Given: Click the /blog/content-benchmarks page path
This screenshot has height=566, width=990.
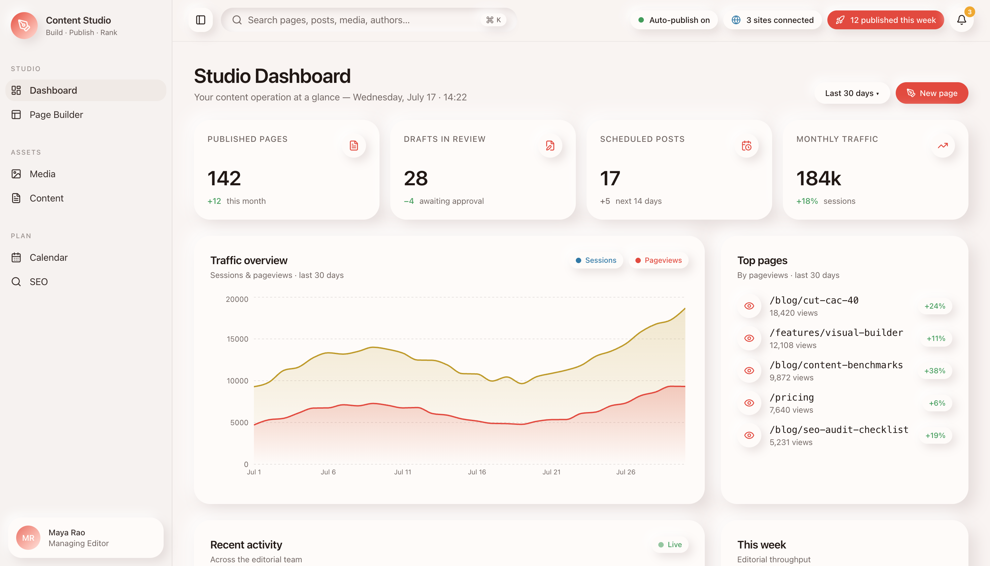Looking at the screenshot, I should pyautogui.click(x=836, y=365).
